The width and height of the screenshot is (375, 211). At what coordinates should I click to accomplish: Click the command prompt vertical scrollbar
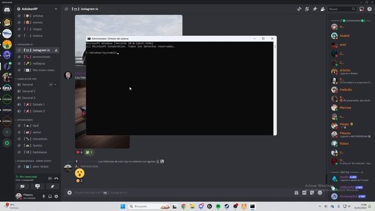point(275,89)
